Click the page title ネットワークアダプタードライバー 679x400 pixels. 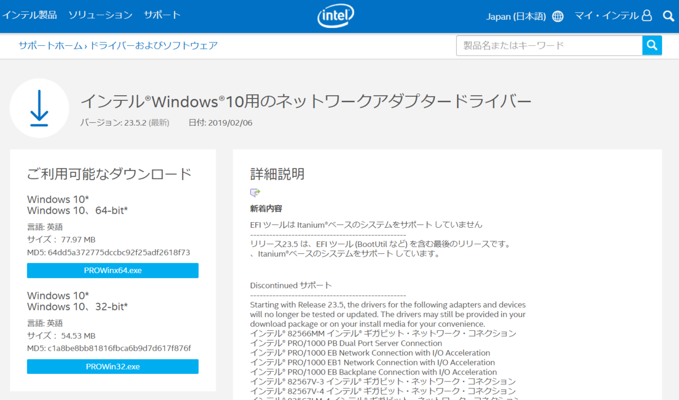(x=306, y=101)
